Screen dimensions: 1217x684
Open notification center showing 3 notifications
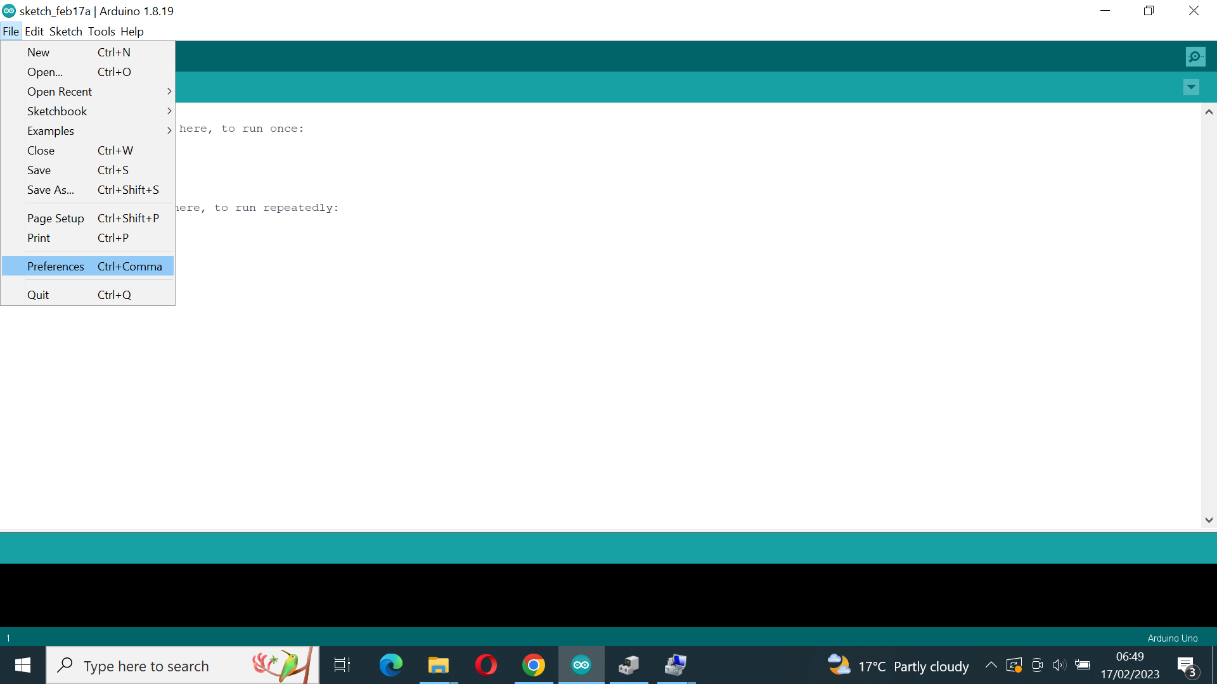[1186, 665]
